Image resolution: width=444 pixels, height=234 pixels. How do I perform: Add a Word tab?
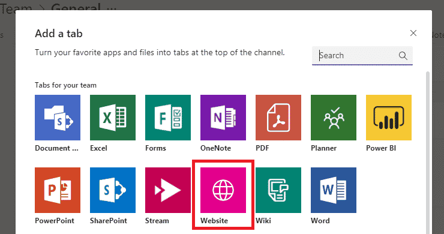point(334,190)
